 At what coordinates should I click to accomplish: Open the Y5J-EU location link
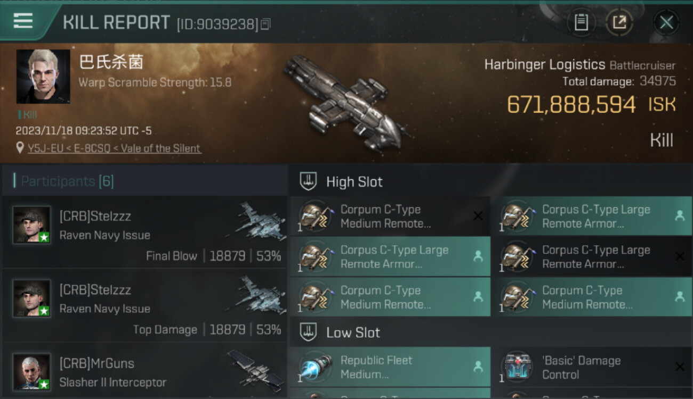click(x=114, y=148)
